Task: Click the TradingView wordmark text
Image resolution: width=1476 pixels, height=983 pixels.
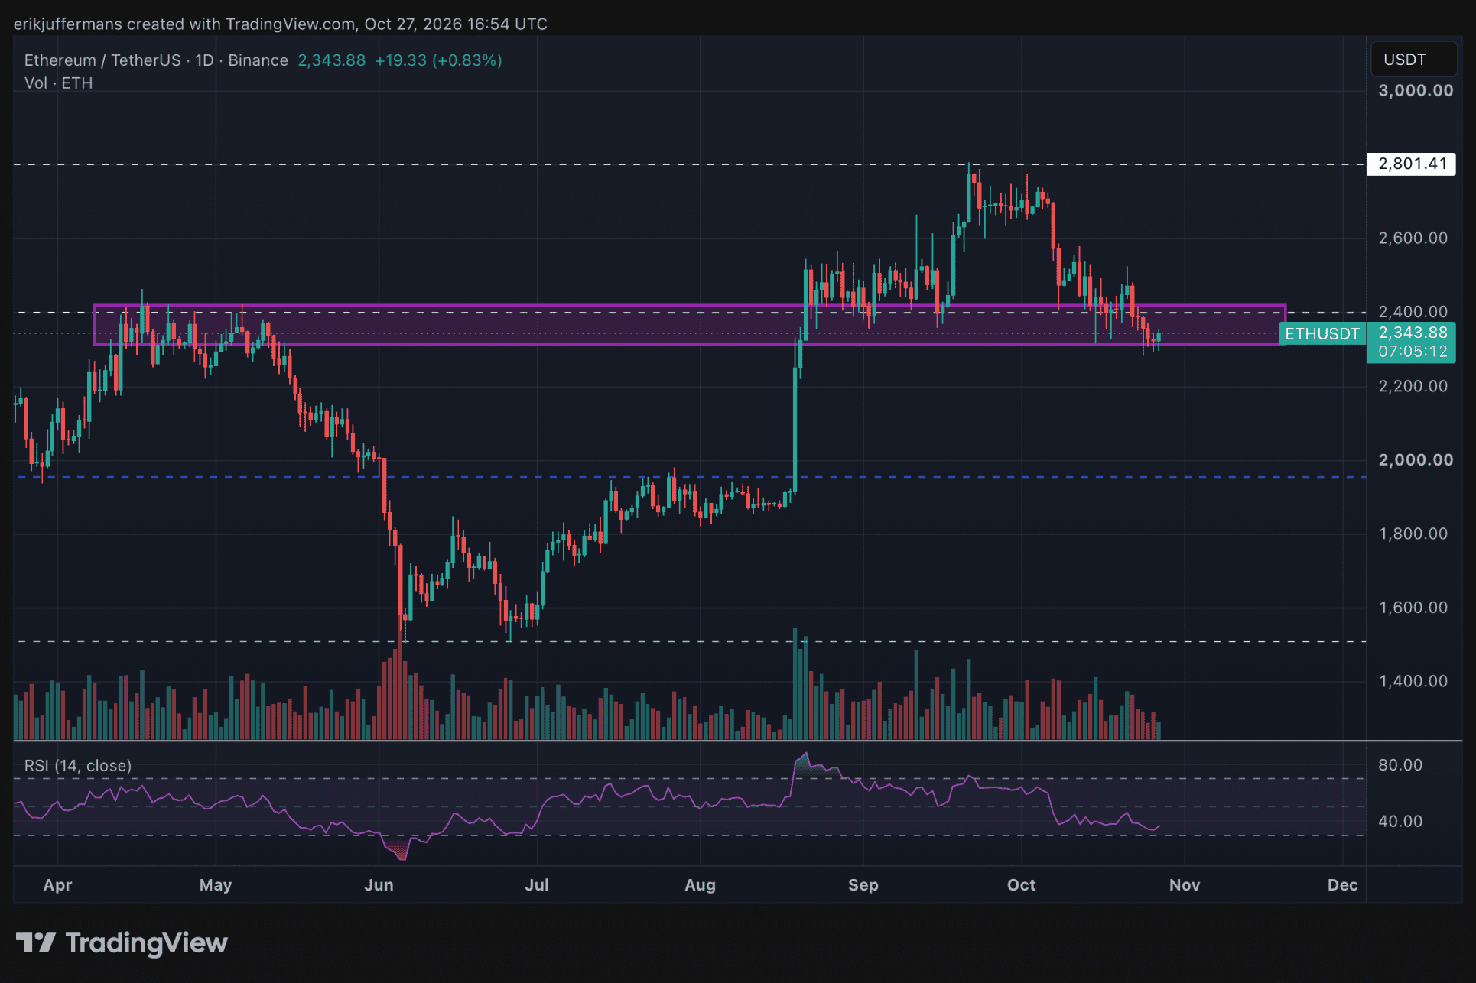Action: 146,943
